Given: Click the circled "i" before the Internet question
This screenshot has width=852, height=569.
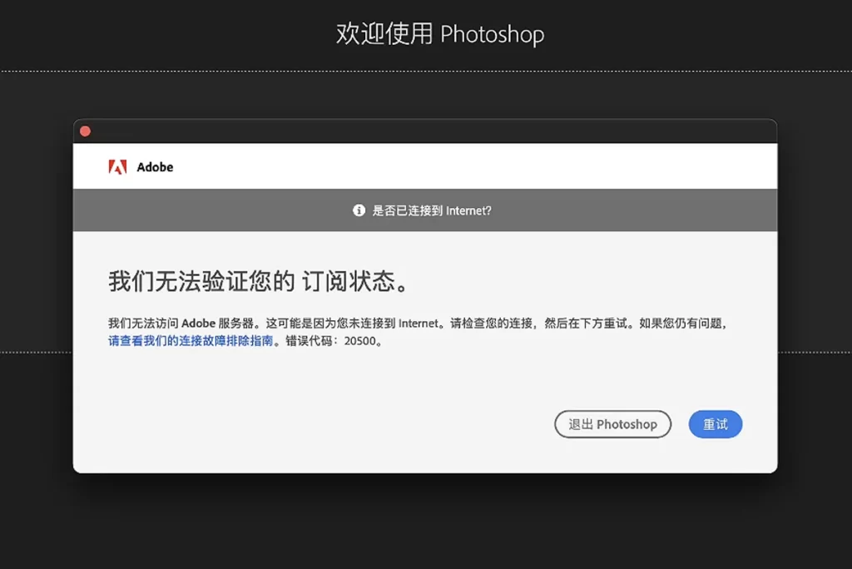Looking at the screenshot, I should click(358, 210).
